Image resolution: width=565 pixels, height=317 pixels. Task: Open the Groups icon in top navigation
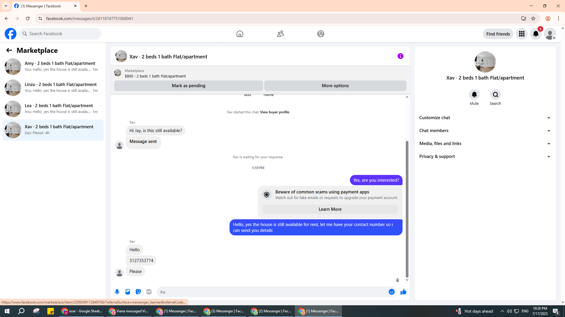click(321, 34)
